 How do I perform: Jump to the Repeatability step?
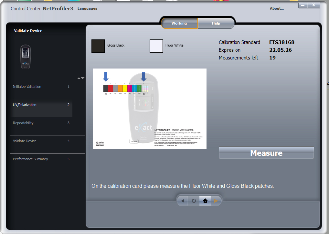[23, 123]
